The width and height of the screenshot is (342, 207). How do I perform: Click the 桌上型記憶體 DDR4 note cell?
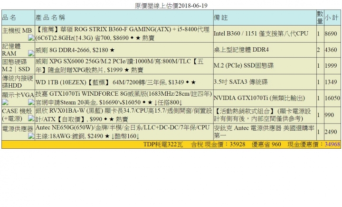pos(265,50)
